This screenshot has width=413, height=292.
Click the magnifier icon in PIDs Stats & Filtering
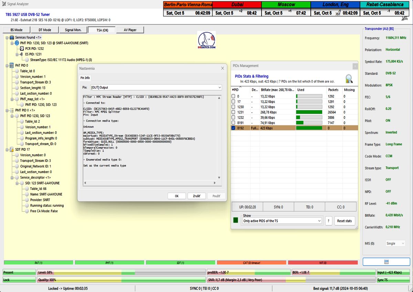click(349, 79)
